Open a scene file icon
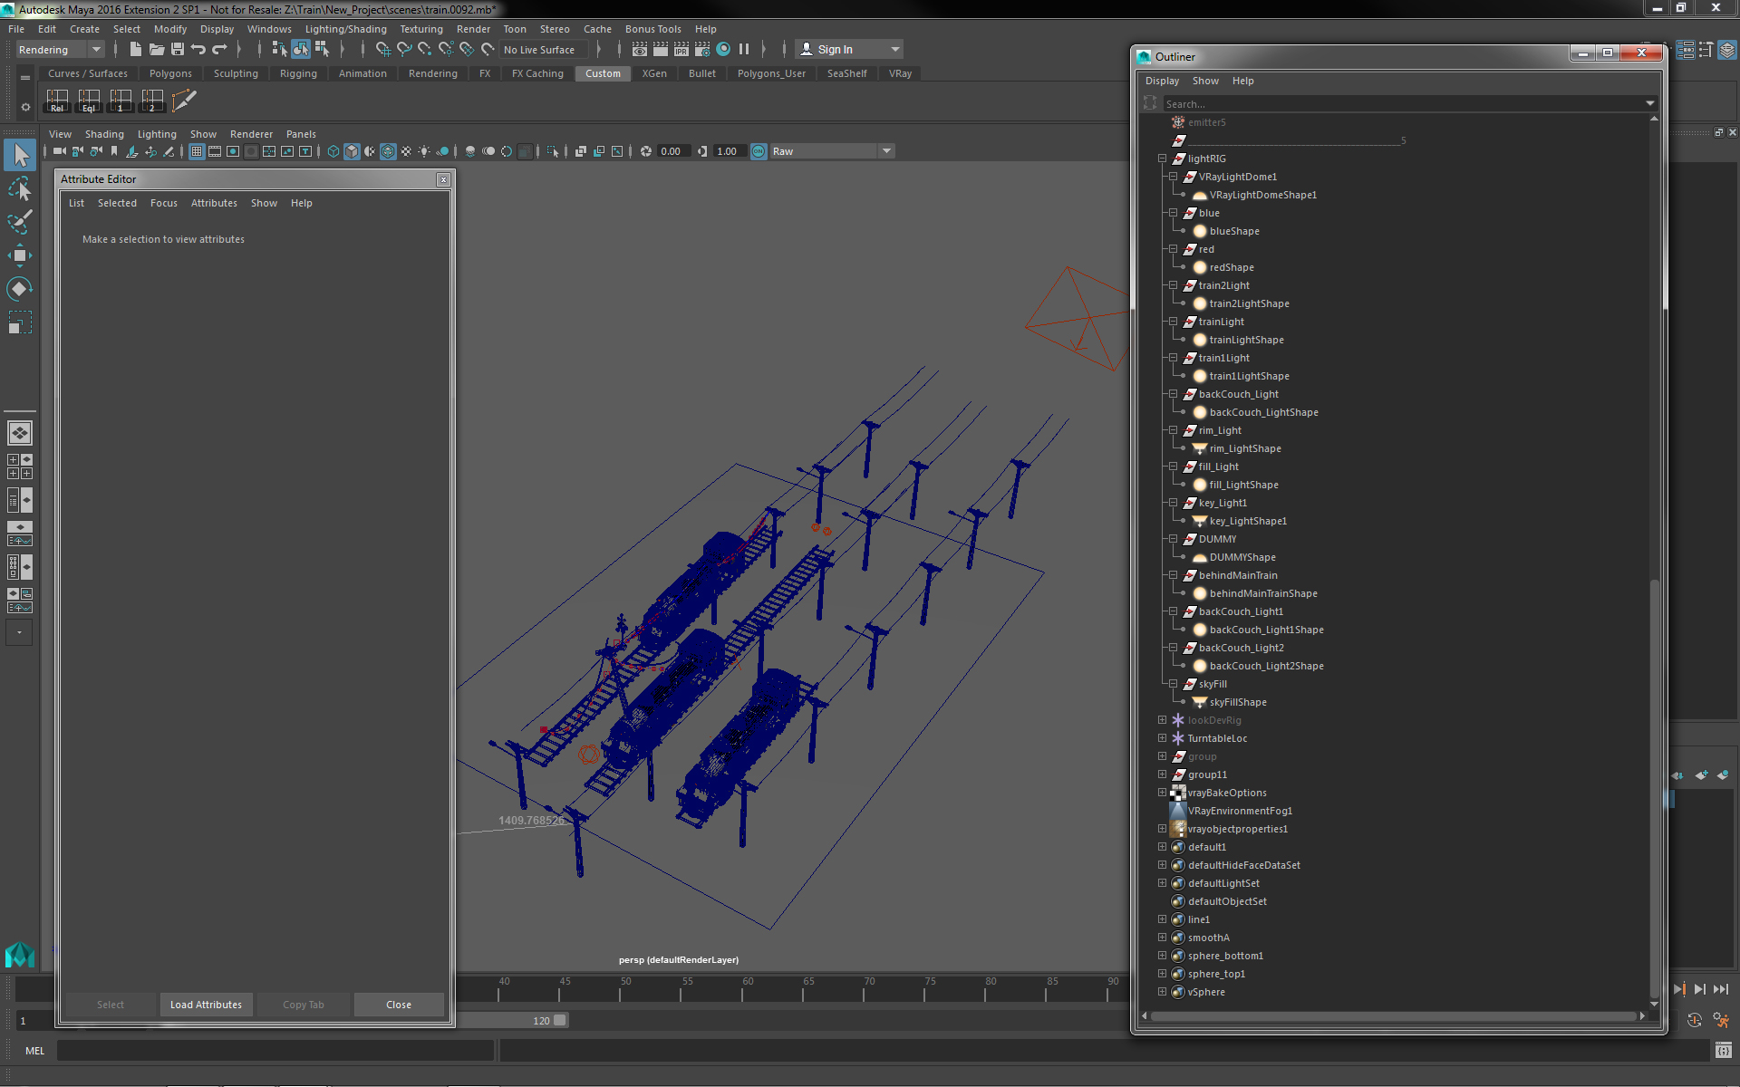The width and height of the screenshot is (1740, 1087). [157, 50]
